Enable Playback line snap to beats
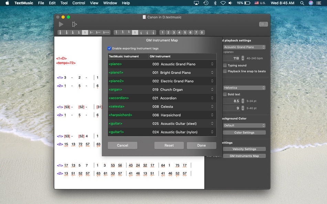Image resolution: width=327 pixels, height=204 pixels. tap(225, 71)
